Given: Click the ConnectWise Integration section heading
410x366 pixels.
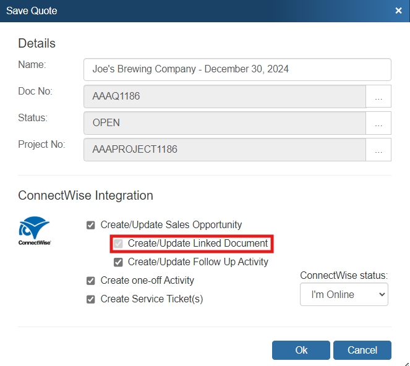Looking at the screenshot, I should point(85,195).
